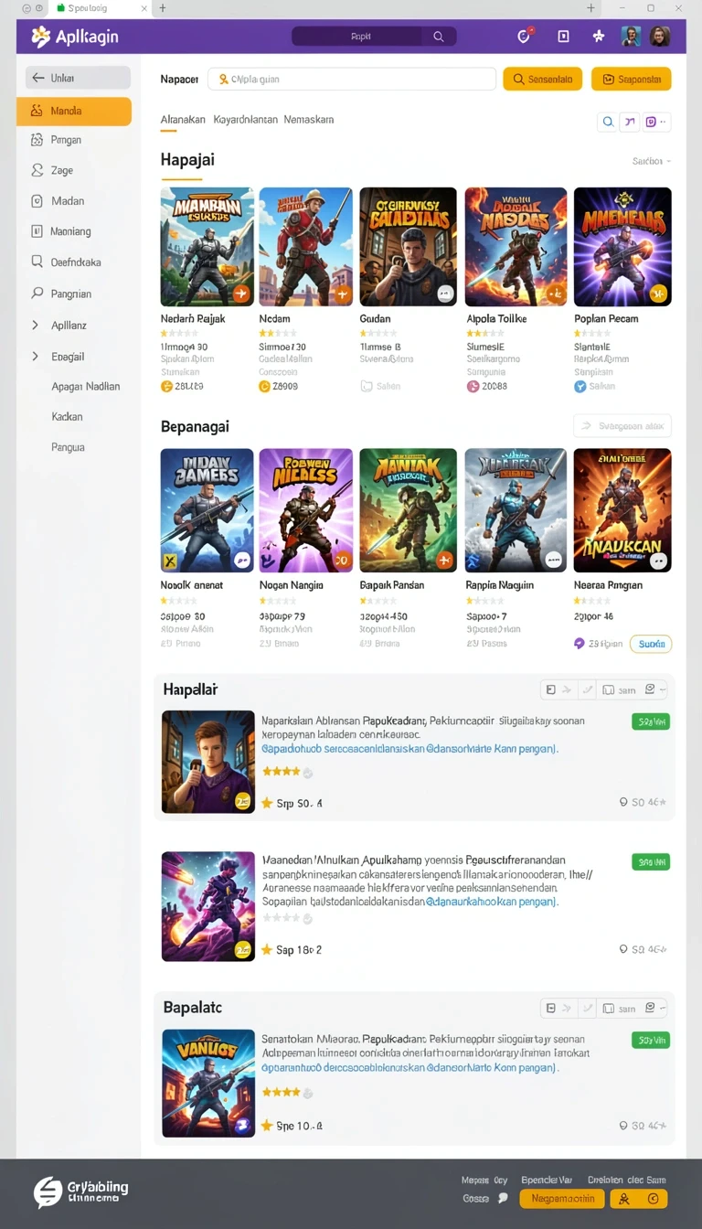This screenshot has height=1229, width=702.
Task: Open the Alpola Tolike game thumbnail
Action: point(516,247)
